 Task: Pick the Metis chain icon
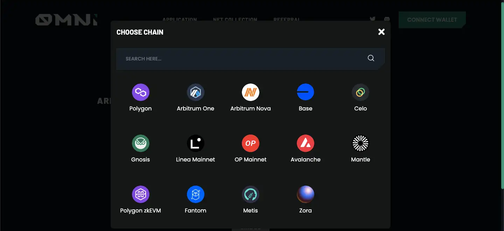pyautogui.click(x=250, y=194)
